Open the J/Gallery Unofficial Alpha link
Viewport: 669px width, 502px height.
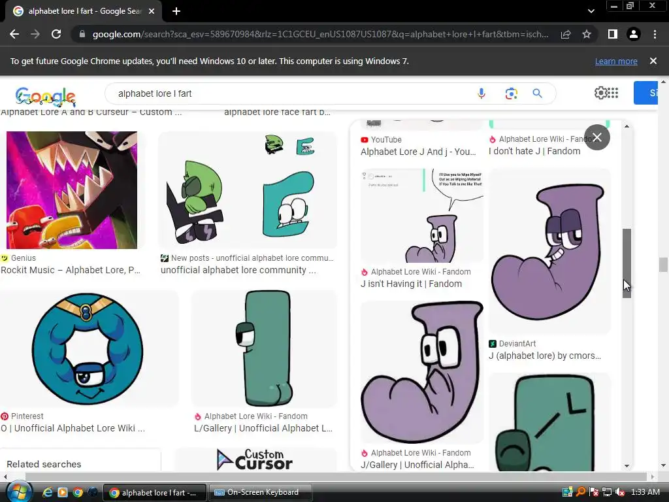click(417, 465)
